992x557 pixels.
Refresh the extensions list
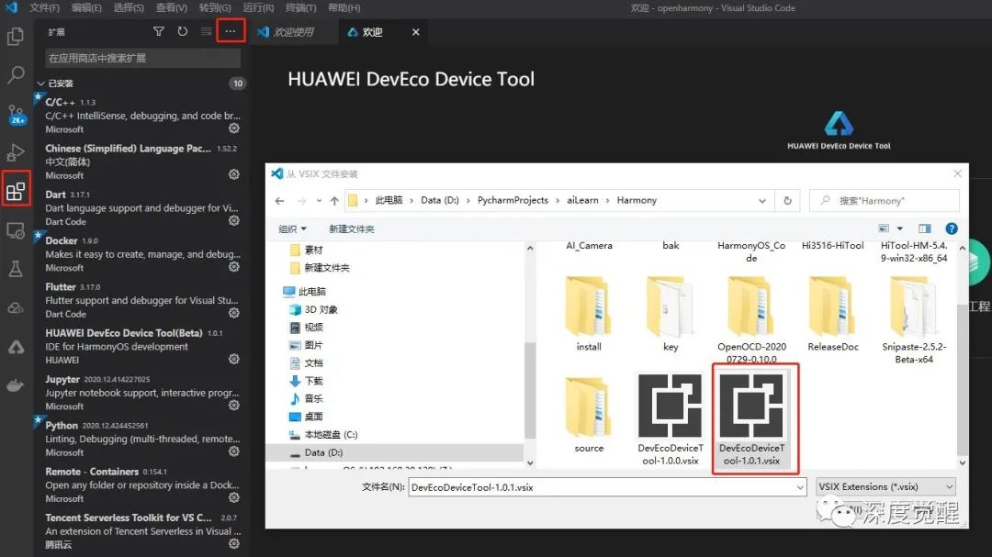pos(182,31)
